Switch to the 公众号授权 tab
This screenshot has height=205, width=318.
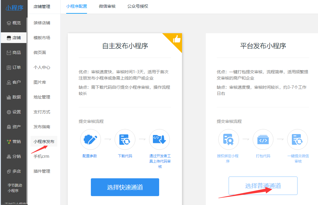click(x=137, y=6)
